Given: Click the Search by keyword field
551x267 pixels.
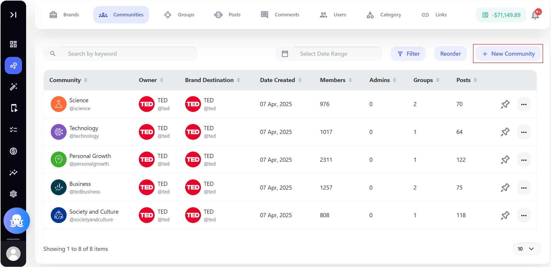Looking at the screenshot, I should (129, 54).
